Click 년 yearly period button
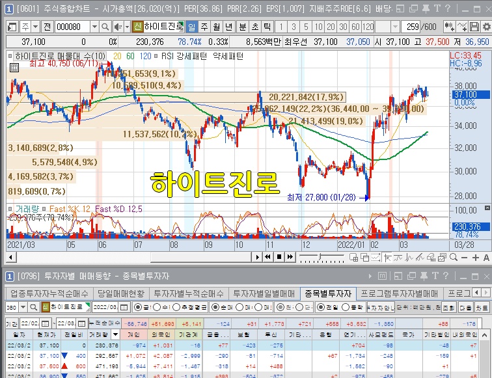Screen dimensions: 492x378 [229, 27]
